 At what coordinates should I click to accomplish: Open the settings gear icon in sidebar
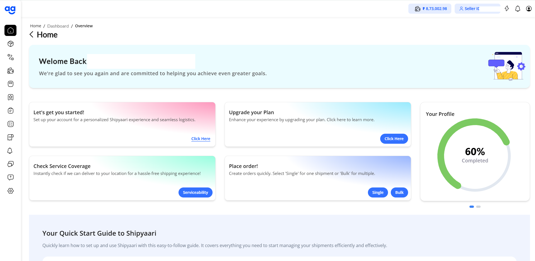(11, 191)
